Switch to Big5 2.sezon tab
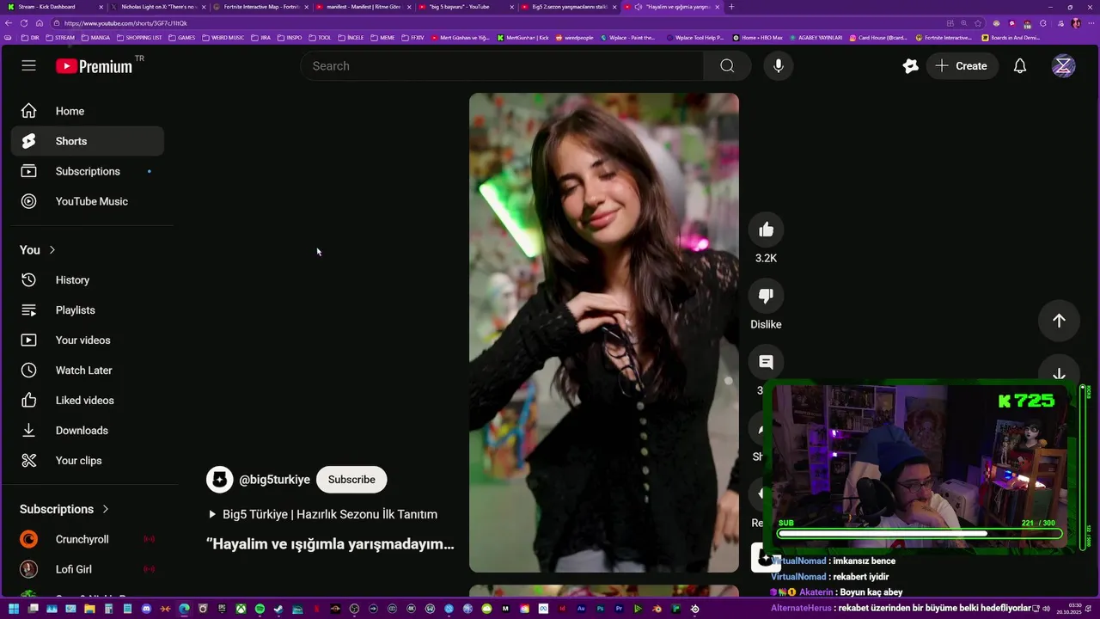 tap(567, 7)
